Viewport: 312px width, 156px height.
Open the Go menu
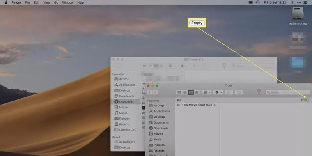[x=56, y=2]
